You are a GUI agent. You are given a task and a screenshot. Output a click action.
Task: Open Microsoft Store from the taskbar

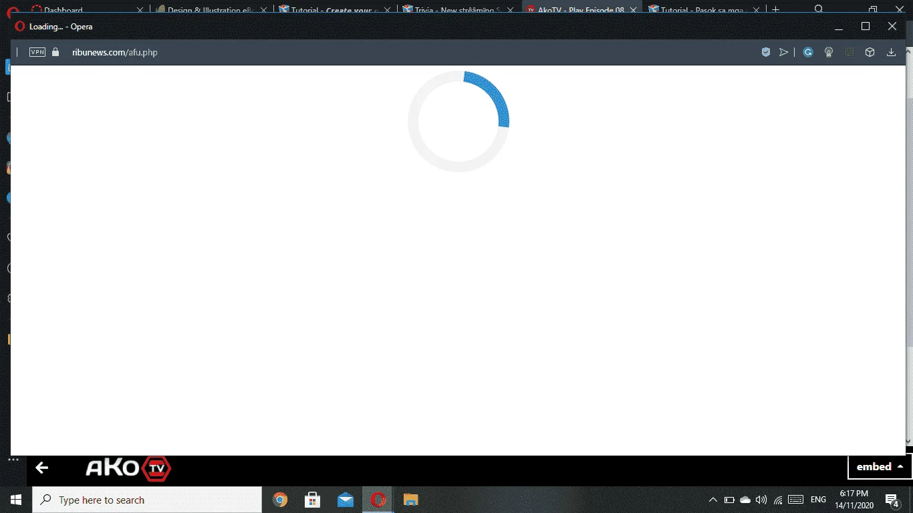[x=312, y=500]
